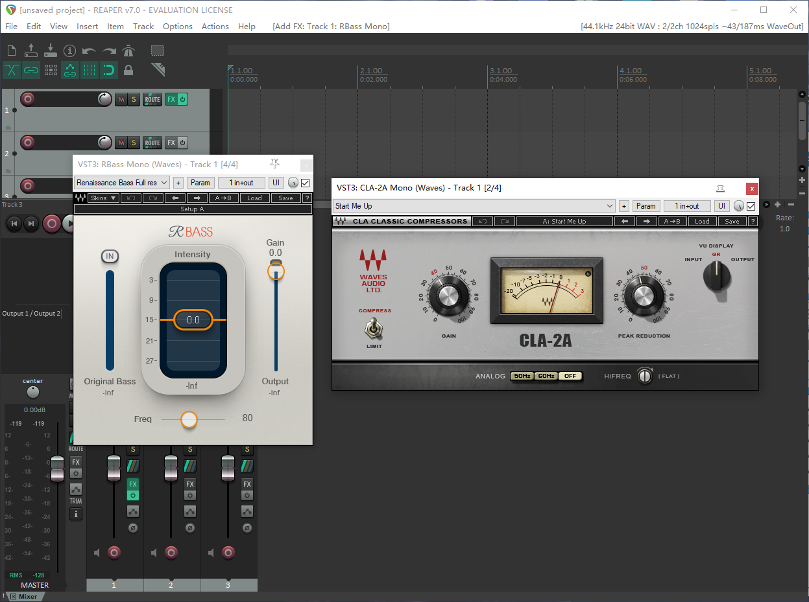Viewport: 809px width, 602px height.
Task: Click the dashed selection rectangle toolbar icon
Action: [x=158, y=51]
